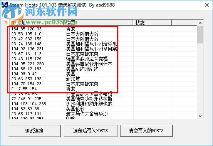Sort by the 状态 column header
The height and width of the screenshot is (146, 213).
coord(152,23)
